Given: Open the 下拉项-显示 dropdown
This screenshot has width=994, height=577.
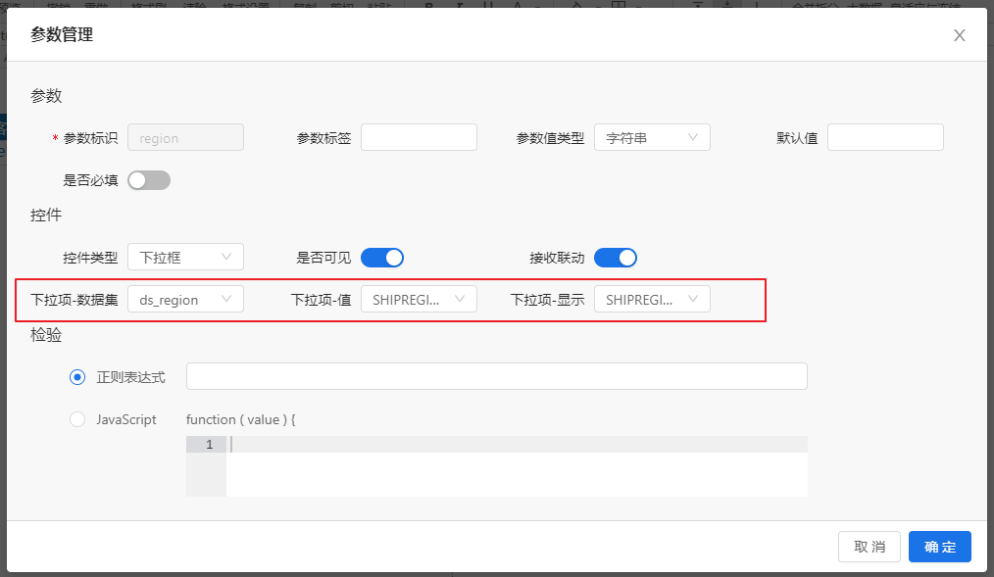Looking at the screenshot, I should (x=652, y=300).
